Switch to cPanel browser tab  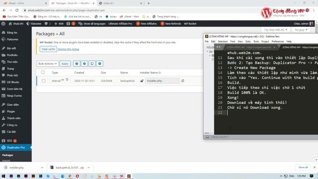(x=24, y=3)
